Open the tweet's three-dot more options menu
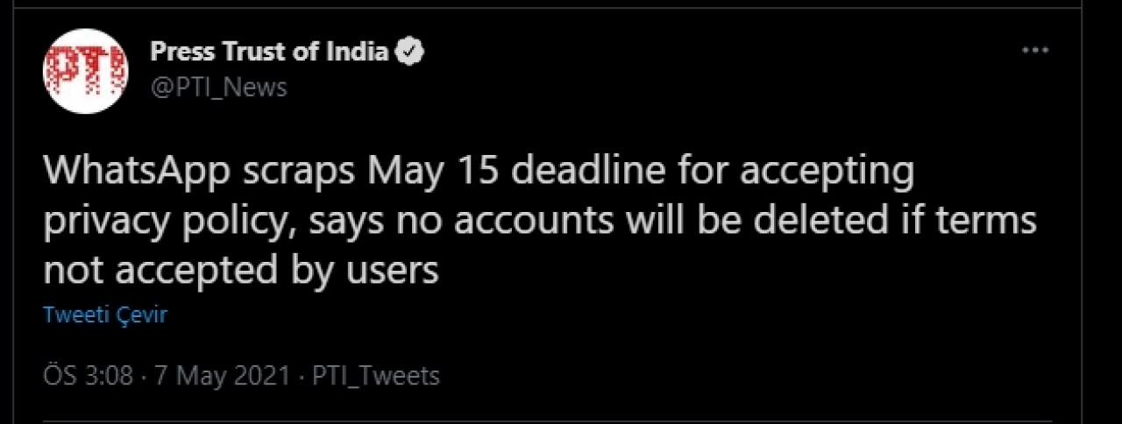 point(1035,51)
